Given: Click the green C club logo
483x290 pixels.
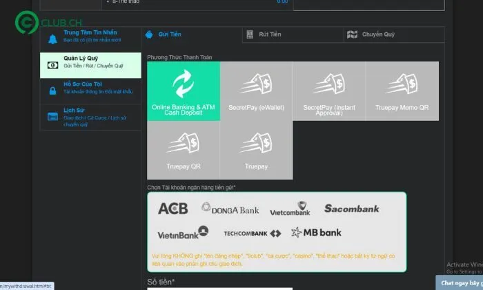Looking at the screenshot, I should tap(26, 22).
